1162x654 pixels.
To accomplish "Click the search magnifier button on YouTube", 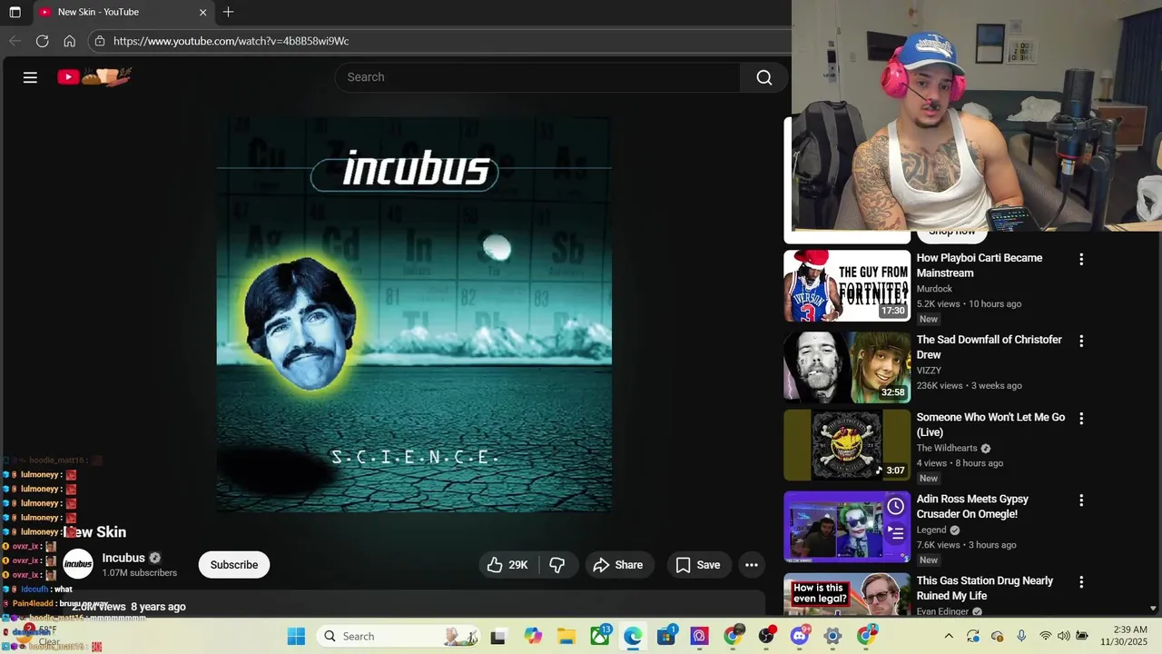I will [x=764, y=77].
